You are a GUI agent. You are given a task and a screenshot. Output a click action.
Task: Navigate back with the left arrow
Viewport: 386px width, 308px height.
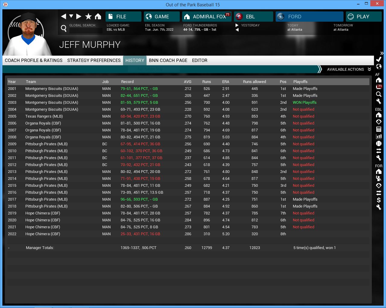(x=63, y=17)
